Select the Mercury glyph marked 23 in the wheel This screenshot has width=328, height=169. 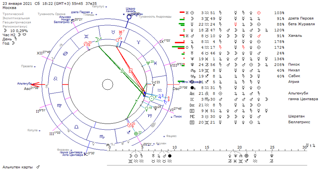pyautogui.click(x=154, y=83)
